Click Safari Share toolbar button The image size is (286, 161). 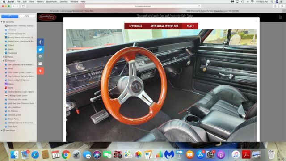pos(275,6)
